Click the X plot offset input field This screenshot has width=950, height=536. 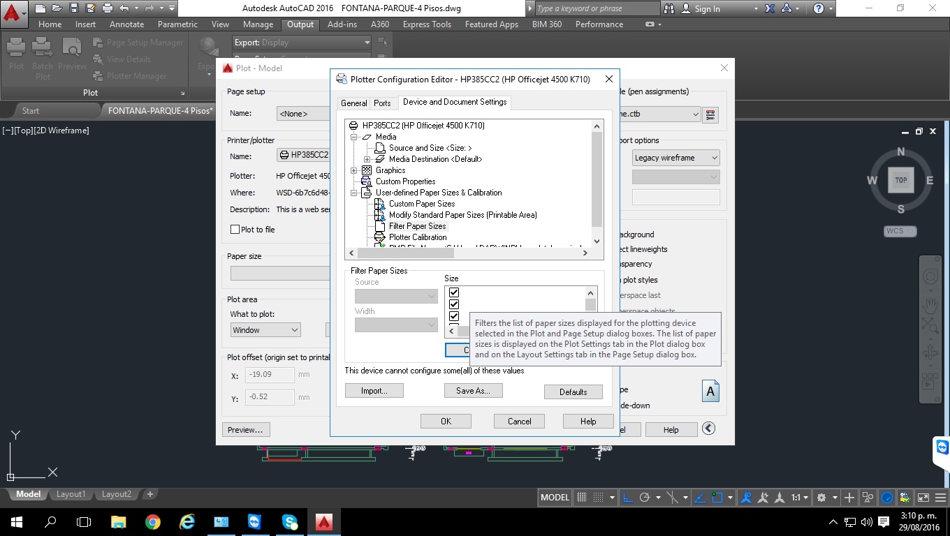(x=270, y=375)
